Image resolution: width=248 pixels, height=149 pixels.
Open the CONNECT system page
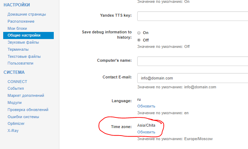pyautogui.click(x=17, y=82)
